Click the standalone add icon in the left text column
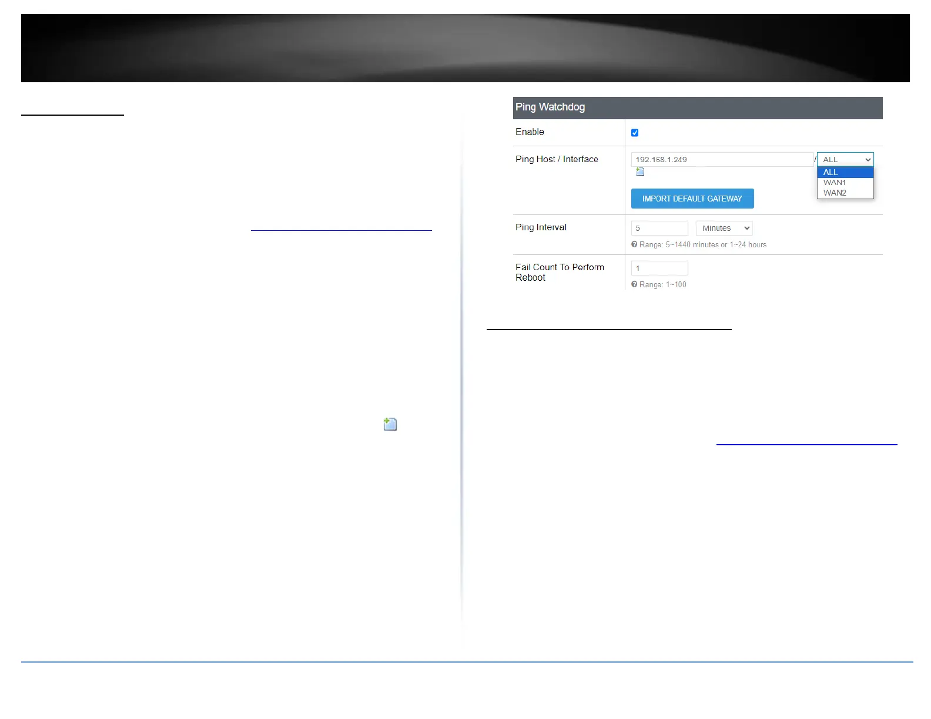This screenshot has height=719, width=931. click(390, 424)
